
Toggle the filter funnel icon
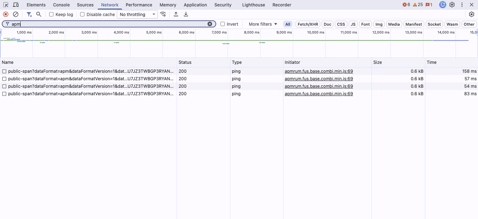click(29, 14)
